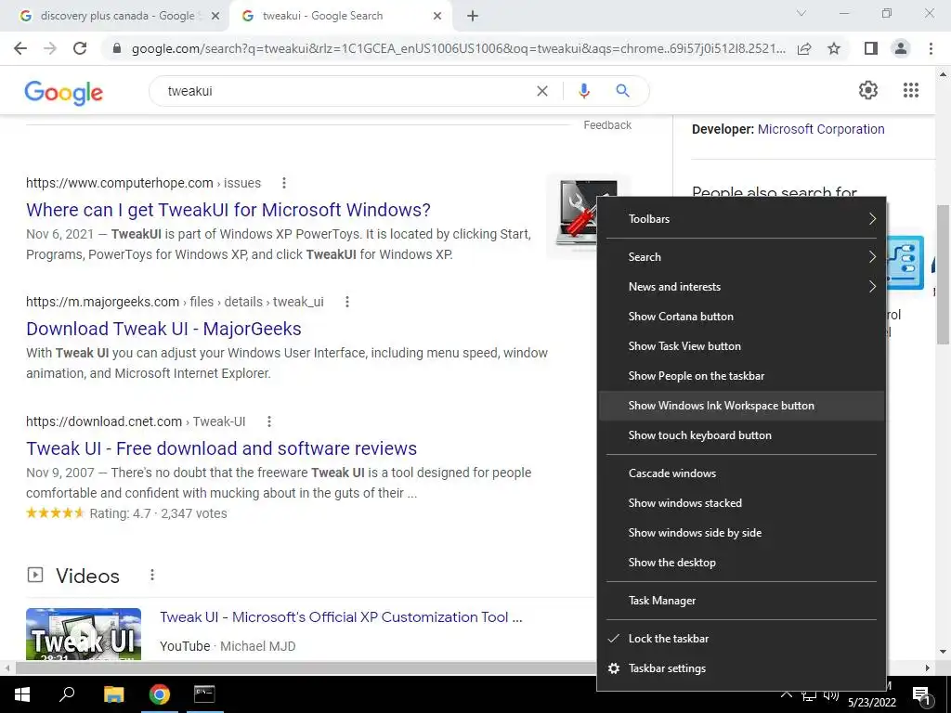Select Show windows stacked
951x713 pixels.
click(741, 503)
